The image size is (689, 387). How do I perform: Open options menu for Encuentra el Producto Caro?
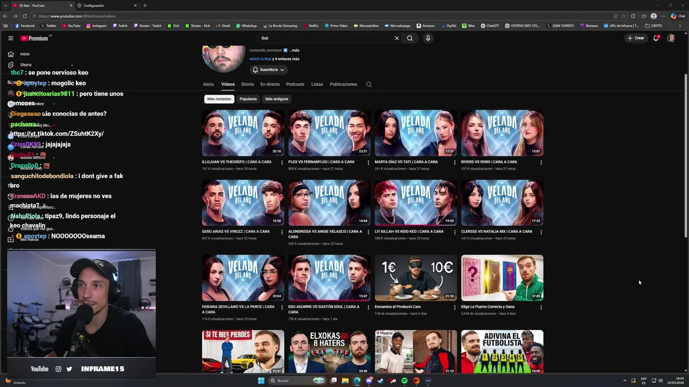(455, 307)
